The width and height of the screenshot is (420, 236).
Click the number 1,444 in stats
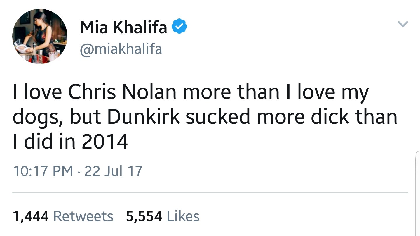31,216
